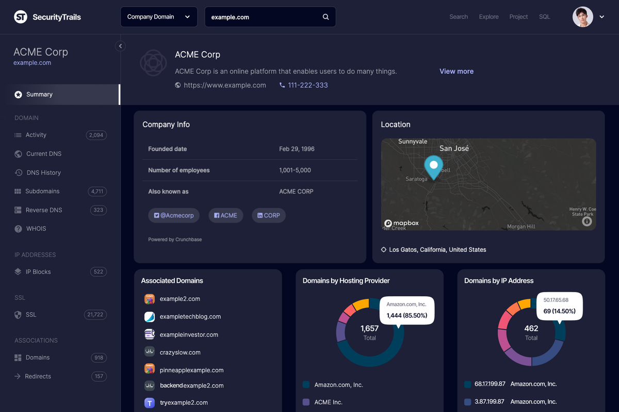Click the exampletechblog.com favicon
Viewport: 619px width, 412px height.
point(150,316)
